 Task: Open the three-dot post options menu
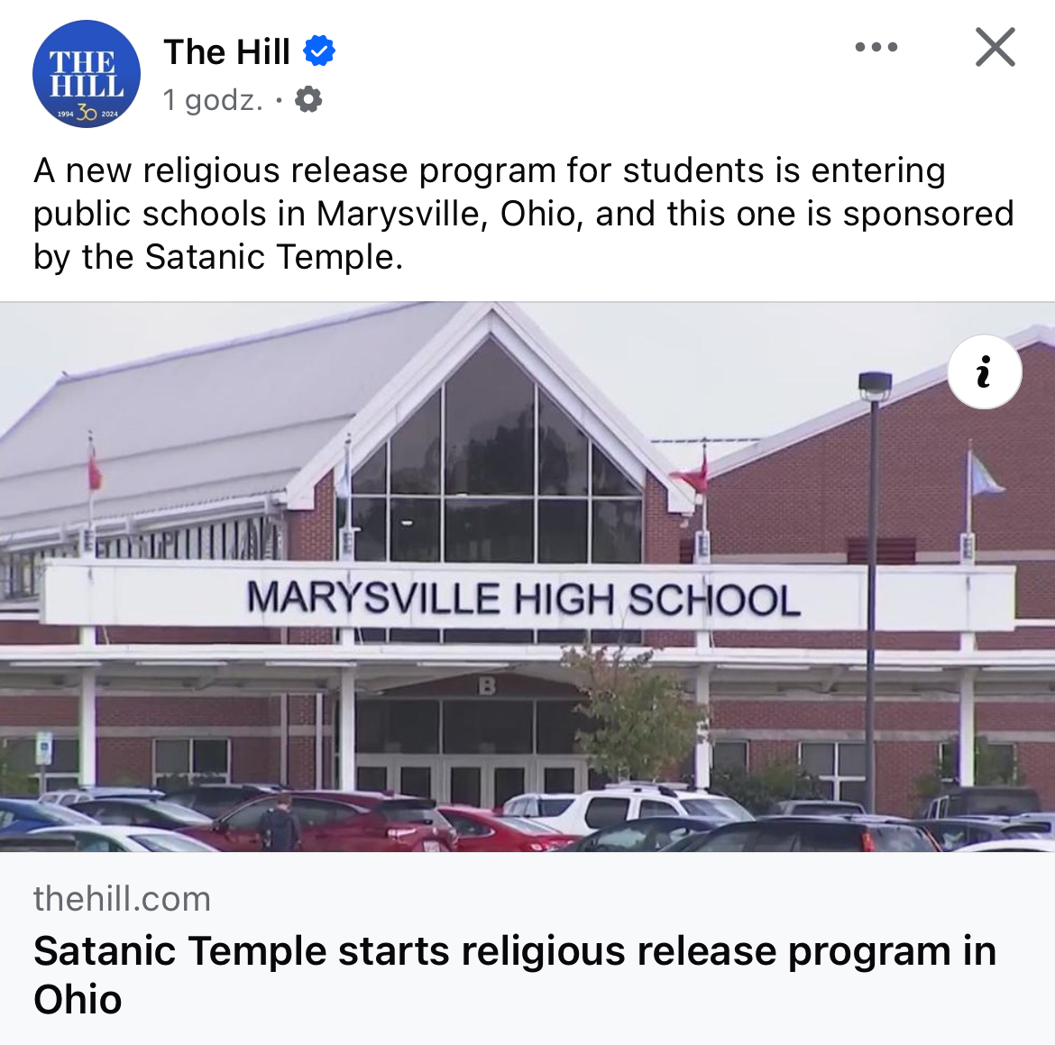coord(876,47)
